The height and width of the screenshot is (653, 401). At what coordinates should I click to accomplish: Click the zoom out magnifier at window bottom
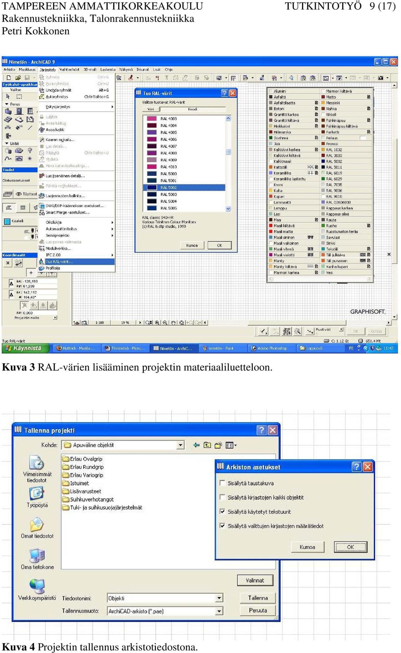pyautogui.click(x=165, y=323)
